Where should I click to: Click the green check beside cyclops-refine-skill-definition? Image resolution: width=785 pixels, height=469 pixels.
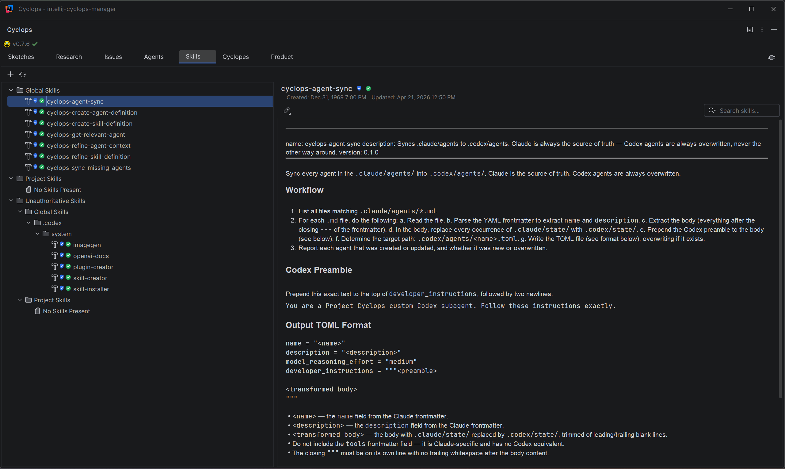42,156
